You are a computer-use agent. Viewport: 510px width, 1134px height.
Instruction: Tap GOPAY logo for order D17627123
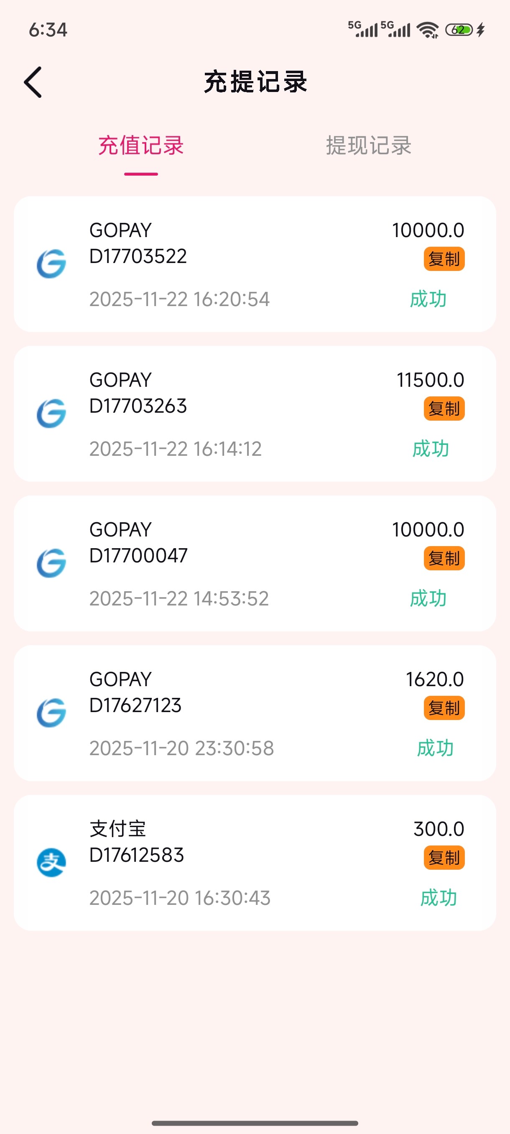coord(51,713)
